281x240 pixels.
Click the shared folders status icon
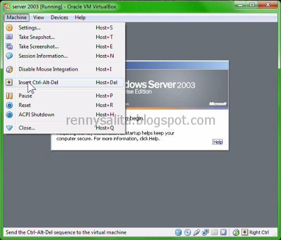pyautogui.click(x=214, y=233)
